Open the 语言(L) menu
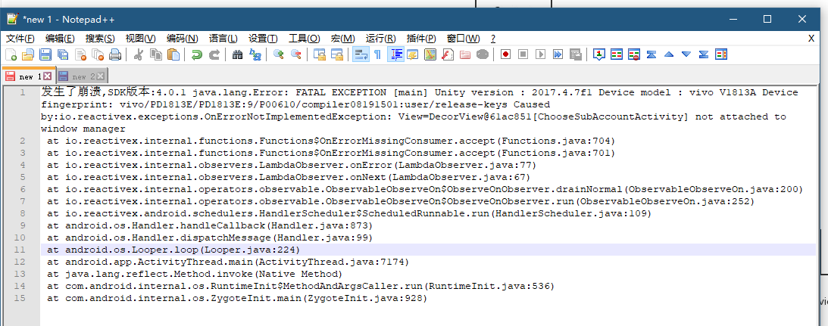The image size is (828, 326). [x=223, y=39]
